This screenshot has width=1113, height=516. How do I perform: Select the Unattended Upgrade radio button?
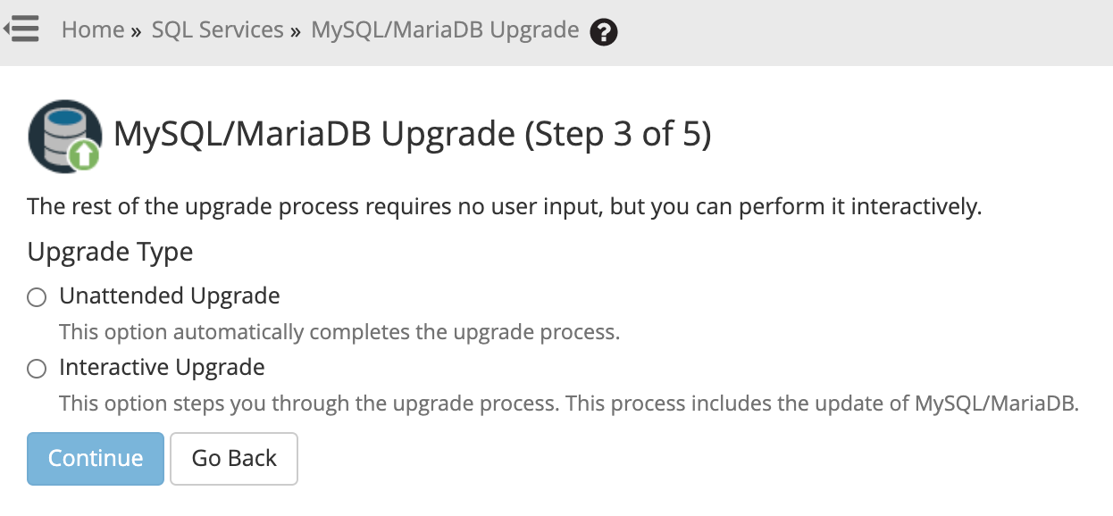(x=37, y=297)
